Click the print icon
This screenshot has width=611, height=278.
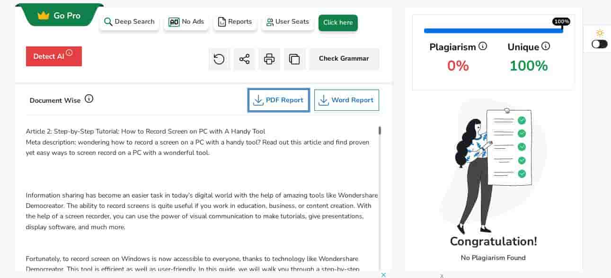click(x=269, y=59)
